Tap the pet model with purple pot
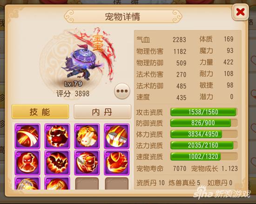256x204 pixels. [x=81, y=63]
